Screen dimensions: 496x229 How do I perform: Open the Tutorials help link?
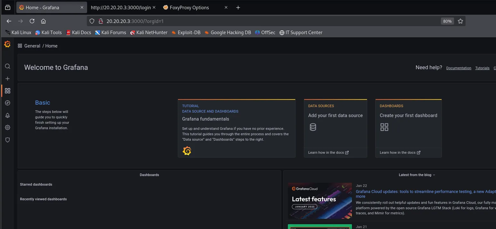[x=482, y=68]
